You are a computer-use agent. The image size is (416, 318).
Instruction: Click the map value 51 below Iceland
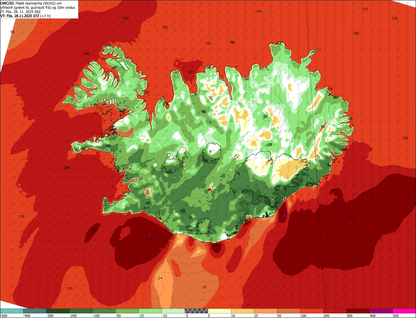(205, 287)
